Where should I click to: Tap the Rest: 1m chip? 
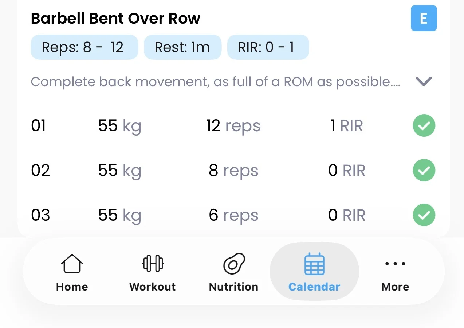pyautogui.click(x=182, y=47)
